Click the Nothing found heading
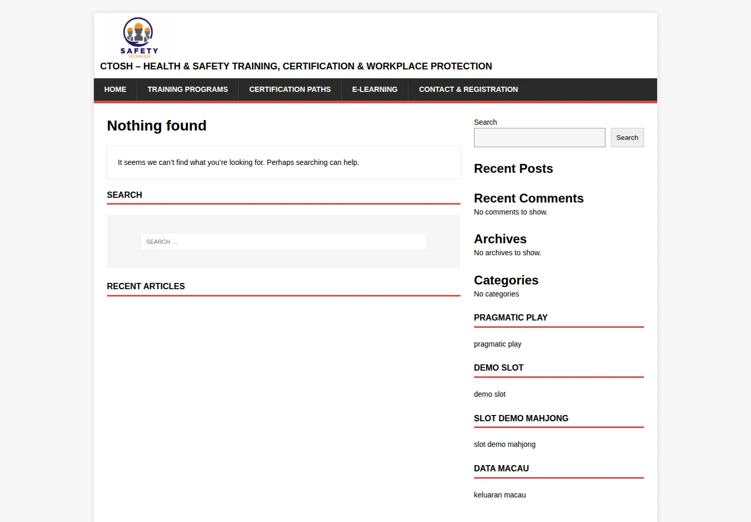The height and width of the screenshot is (522, 751). (x=157, y=126)
